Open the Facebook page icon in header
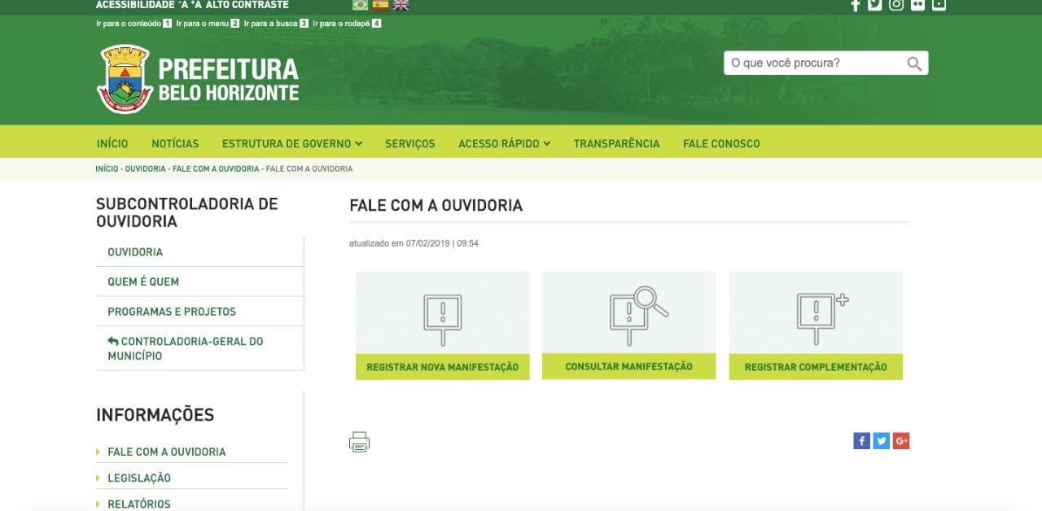This screenshot has height=511, width=1042. 856,5
